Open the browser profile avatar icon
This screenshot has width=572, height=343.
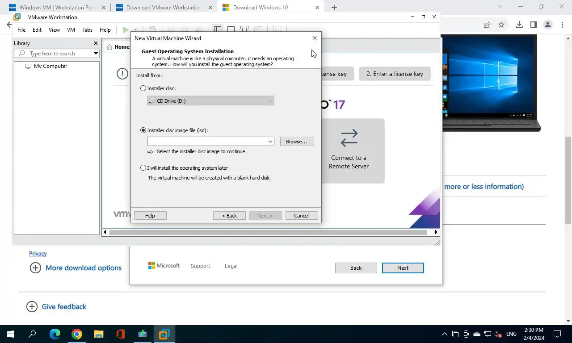click(548, 25)
